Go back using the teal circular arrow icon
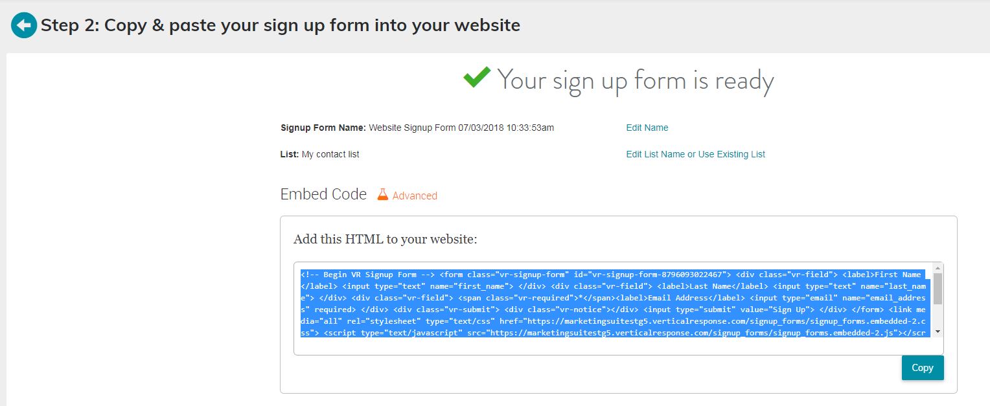990x406 pixels. tap(23, 25)
